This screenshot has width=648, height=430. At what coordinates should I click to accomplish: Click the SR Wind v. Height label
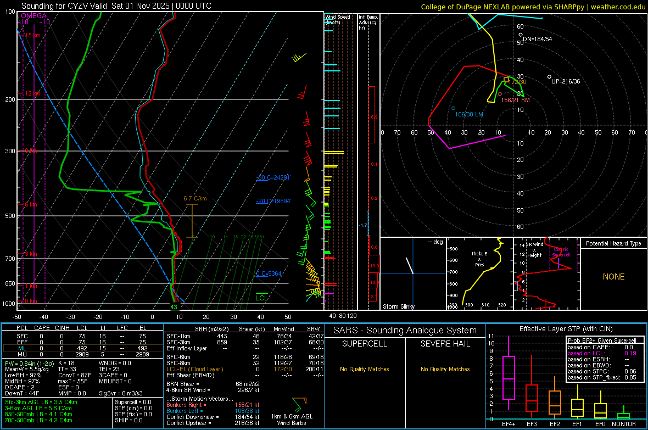pyautogui.click(x=534, y=250)
